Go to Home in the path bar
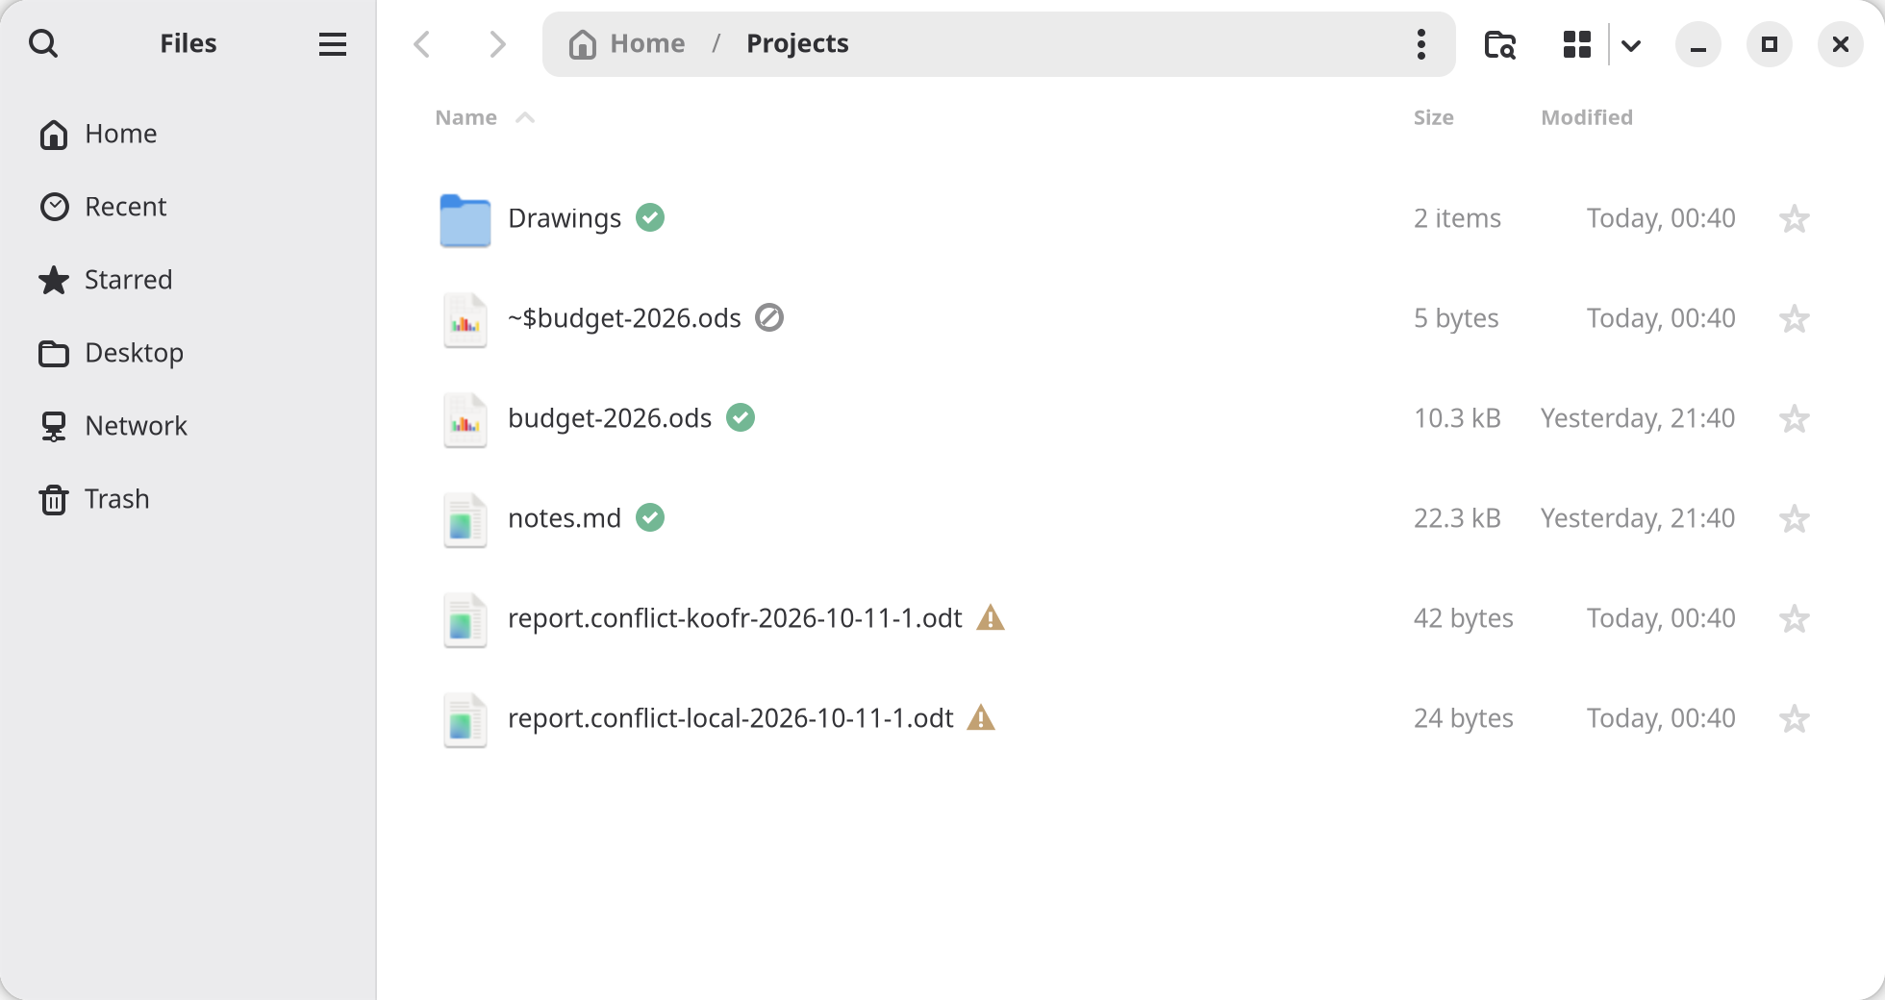Screen dimensions: 1885x1000 (627, 43)
